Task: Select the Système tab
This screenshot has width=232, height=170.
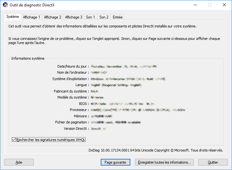Action: [x=13, y=17]
